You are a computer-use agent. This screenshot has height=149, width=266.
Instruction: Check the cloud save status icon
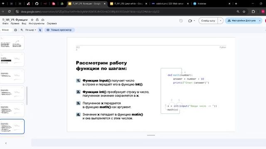coord(43,20)
